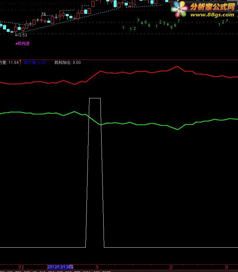Click the red up arrow beside 11.84
The image size is (238, 272).
click(20, 62)
